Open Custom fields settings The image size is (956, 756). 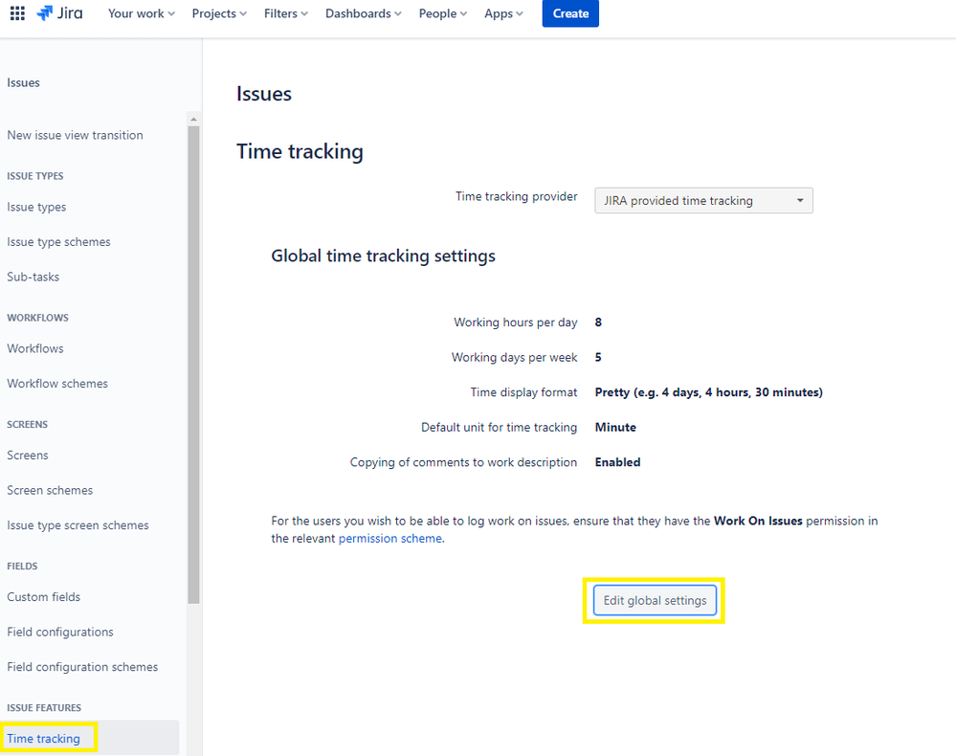click(43, 596)
